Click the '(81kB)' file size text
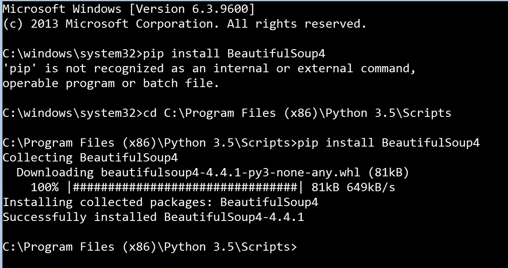The height and width of the screenshot is (268, 508). click(388, 173)
